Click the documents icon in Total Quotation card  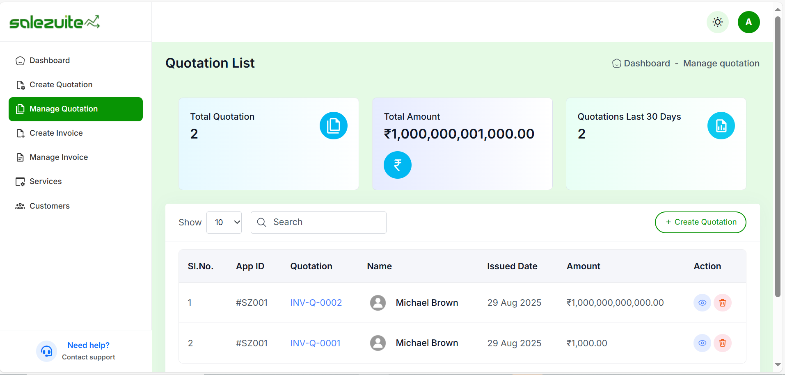(x=333, y=126)
